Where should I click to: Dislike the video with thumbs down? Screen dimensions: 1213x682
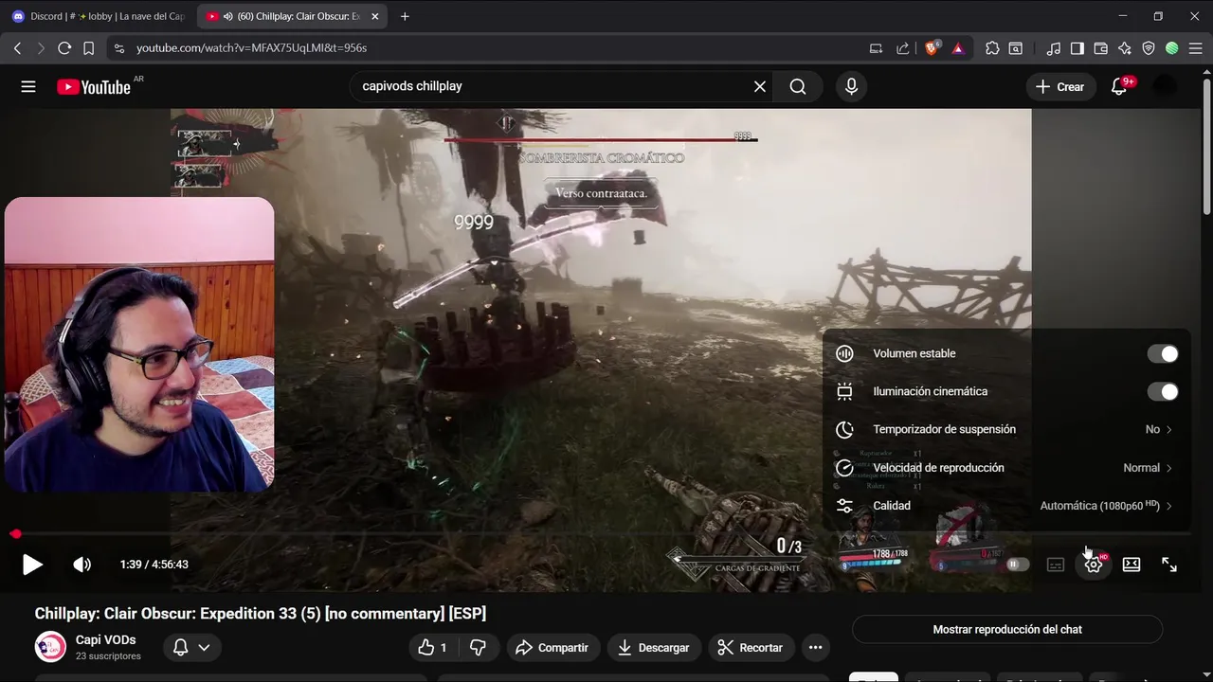pyautogui.click(x=479, y=648)
